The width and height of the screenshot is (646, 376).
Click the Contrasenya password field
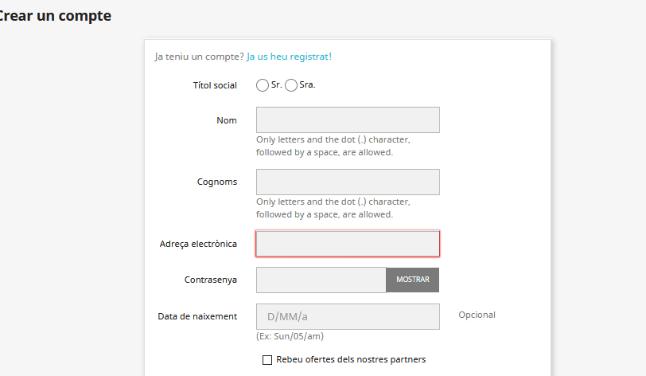pos(321,280)
